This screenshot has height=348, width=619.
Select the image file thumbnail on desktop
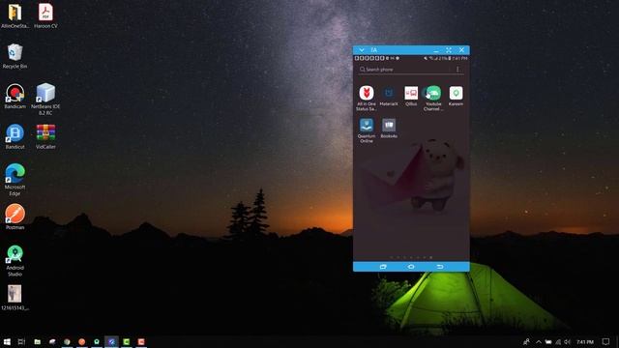coord(15,298)
